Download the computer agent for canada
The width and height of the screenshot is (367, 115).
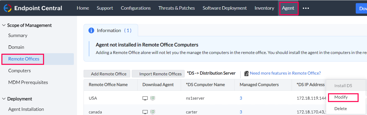(x=145, y=112)
